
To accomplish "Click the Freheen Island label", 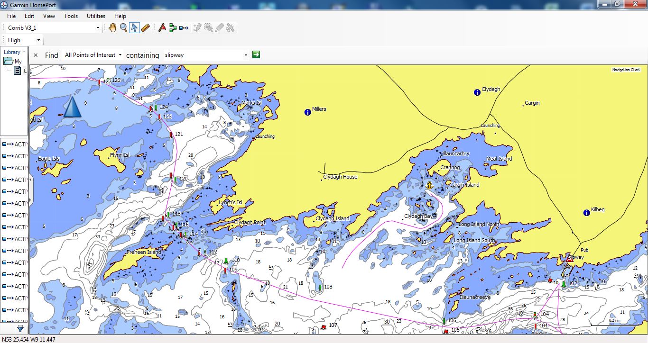I will coord(144,252).
